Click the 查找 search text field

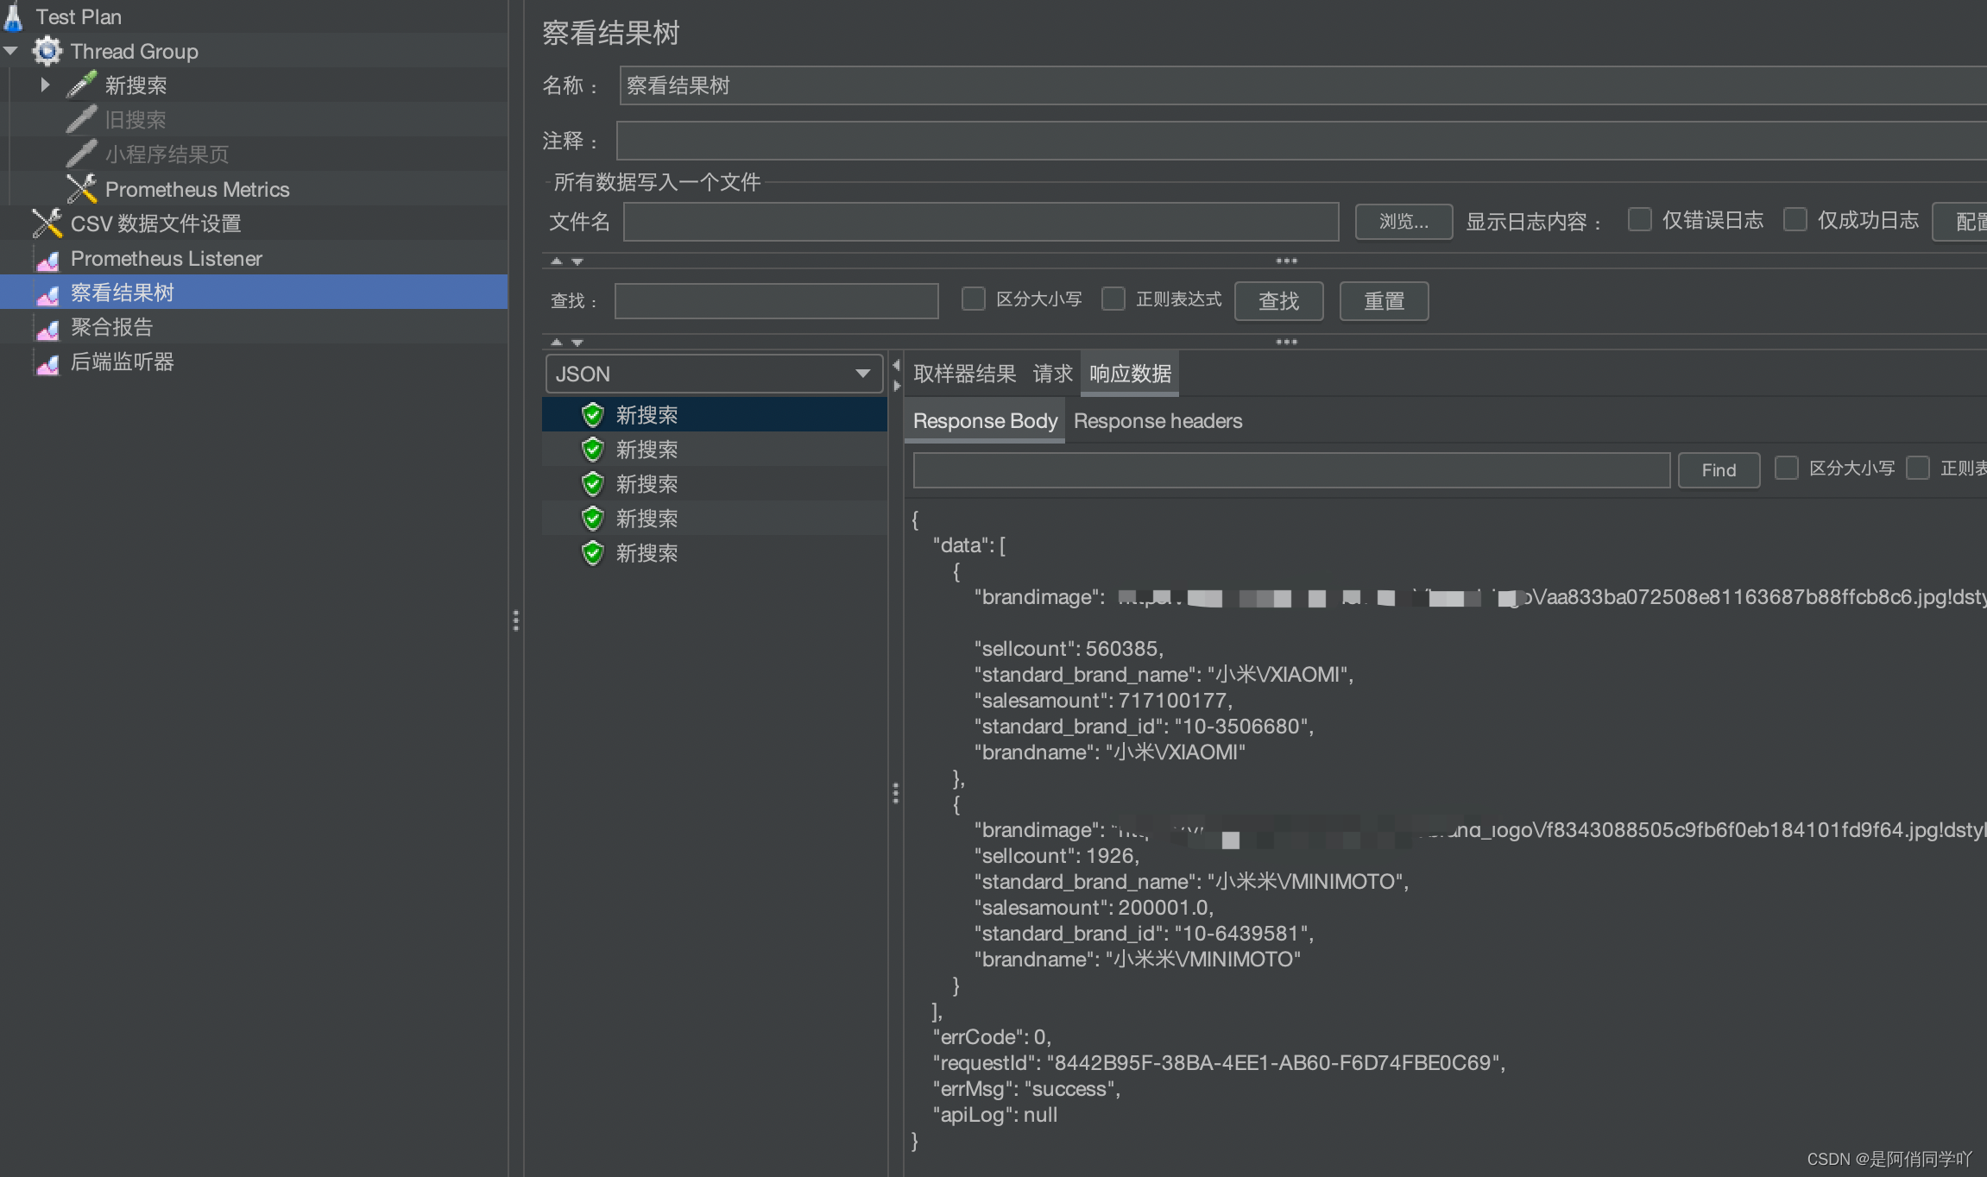[776, 301]
